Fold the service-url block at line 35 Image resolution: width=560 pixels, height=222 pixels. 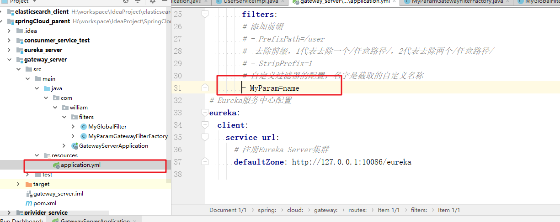click(x=205, y=137)
